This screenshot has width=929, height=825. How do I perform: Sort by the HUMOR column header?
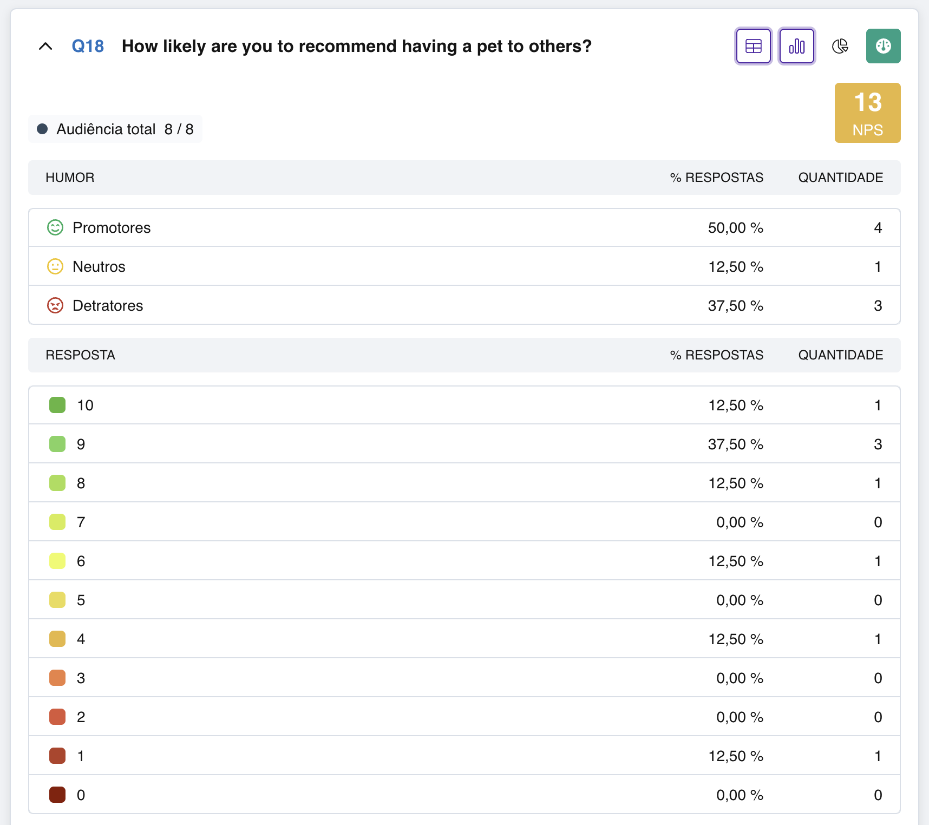[70, 178]
